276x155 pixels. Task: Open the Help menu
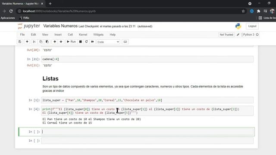click(x=113, y=34)
